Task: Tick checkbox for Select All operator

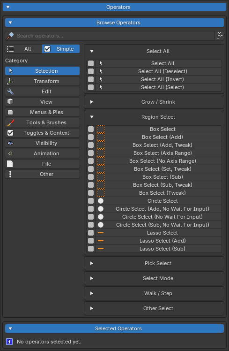Action: pyautogui.click(x=91, y=63)
